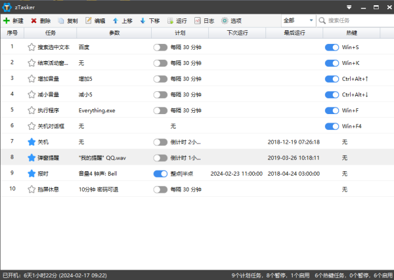394x280 pixels.
Task: Click the Edit pencil icon
Action: [88, 20]
